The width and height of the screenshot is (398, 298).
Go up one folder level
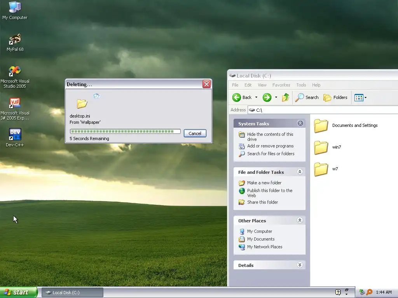(x=285, y=97)
